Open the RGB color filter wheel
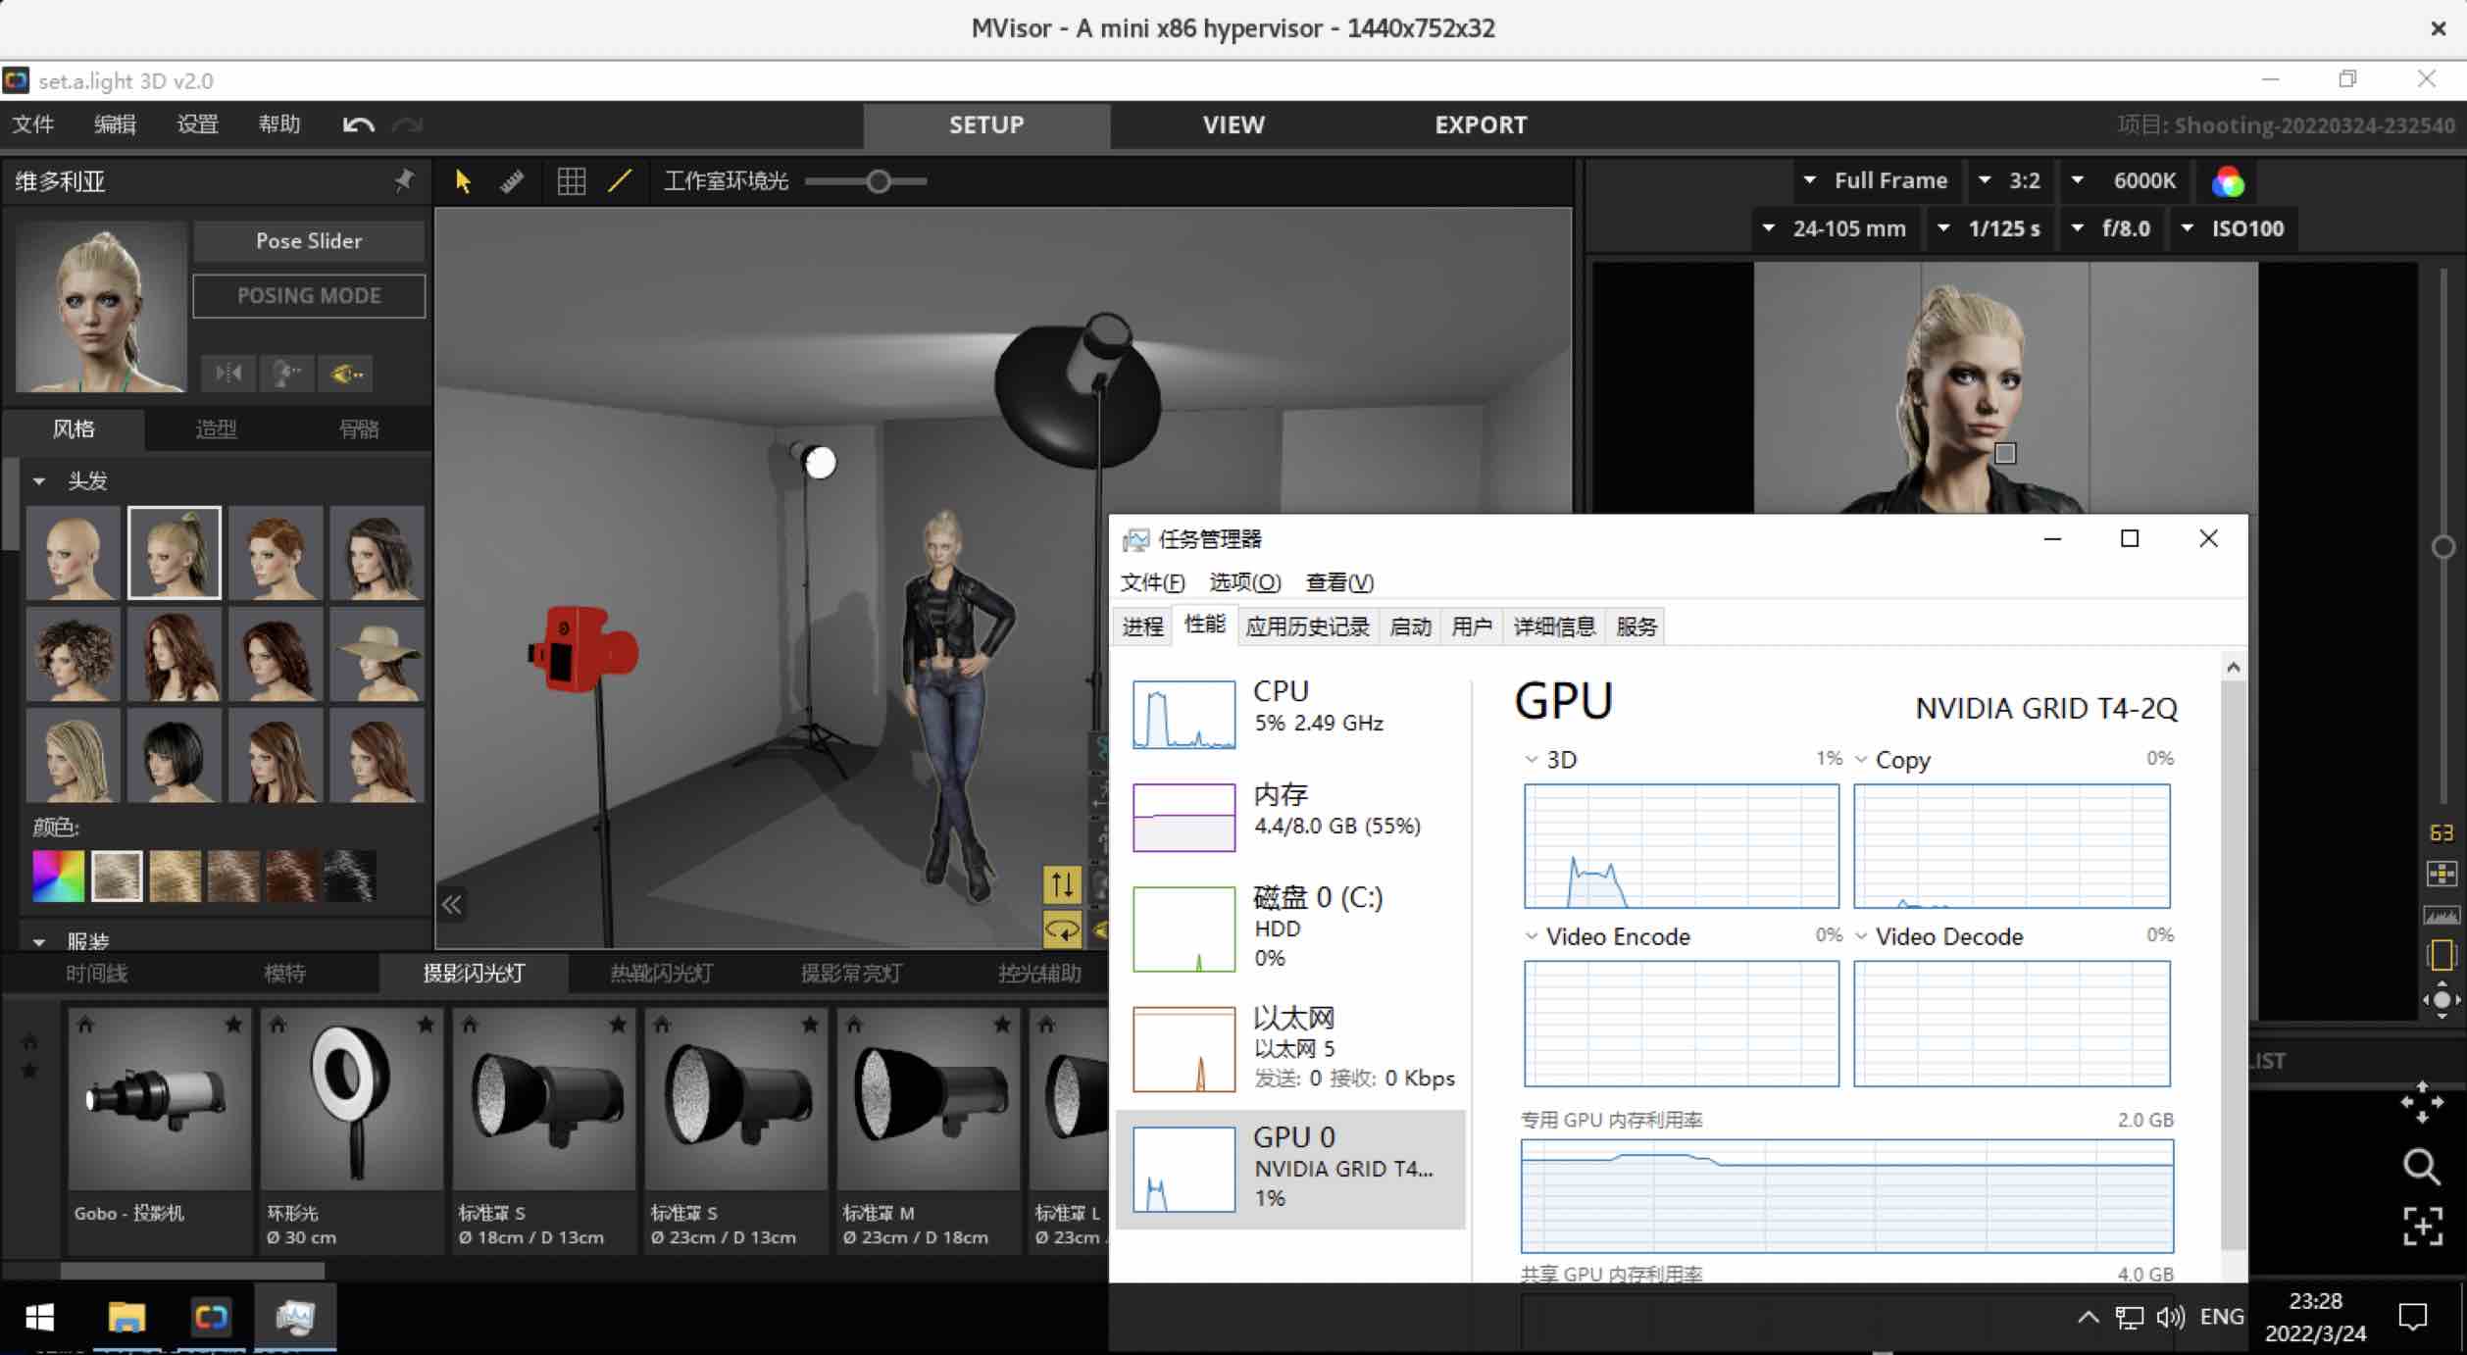This screenshot has height=1355, width=2467. tap(2228, 181)
